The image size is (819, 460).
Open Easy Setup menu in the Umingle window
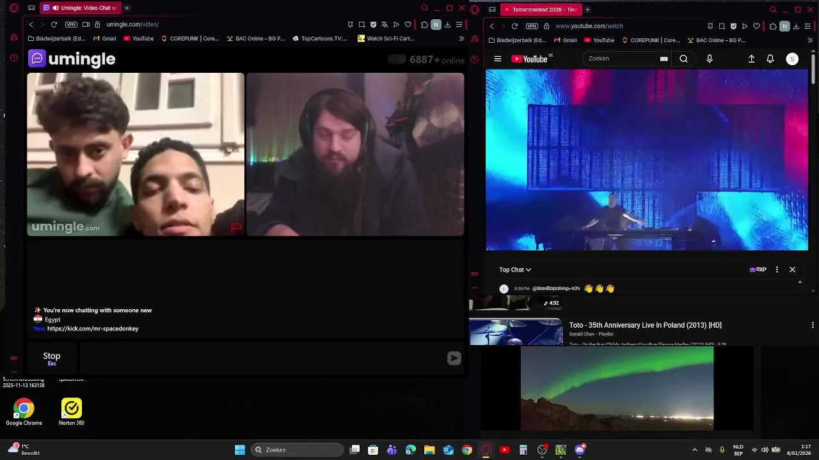click(459, 25)
